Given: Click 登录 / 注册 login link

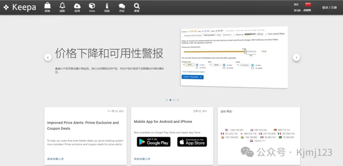Looking at the screenshot, I should (329, 7).
